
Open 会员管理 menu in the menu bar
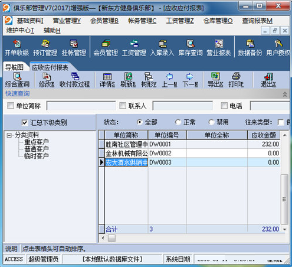tap(104, 21)
